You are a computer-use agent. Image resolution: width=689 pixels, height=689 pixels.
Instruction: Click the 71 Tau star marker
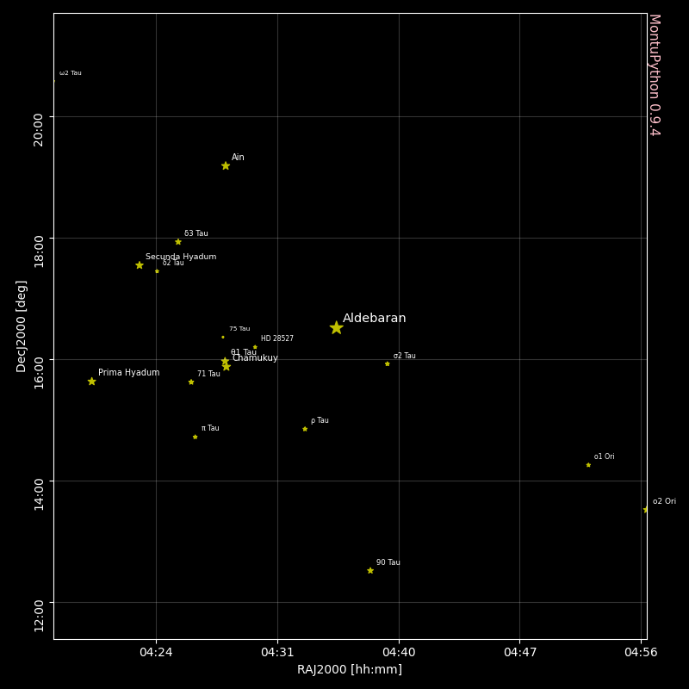[191, 382]
